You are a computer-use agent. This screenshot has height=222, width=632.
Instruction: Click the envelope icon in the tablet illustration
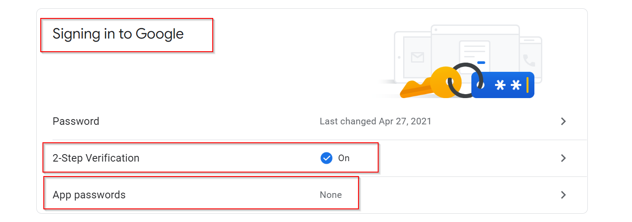[418, 57]
